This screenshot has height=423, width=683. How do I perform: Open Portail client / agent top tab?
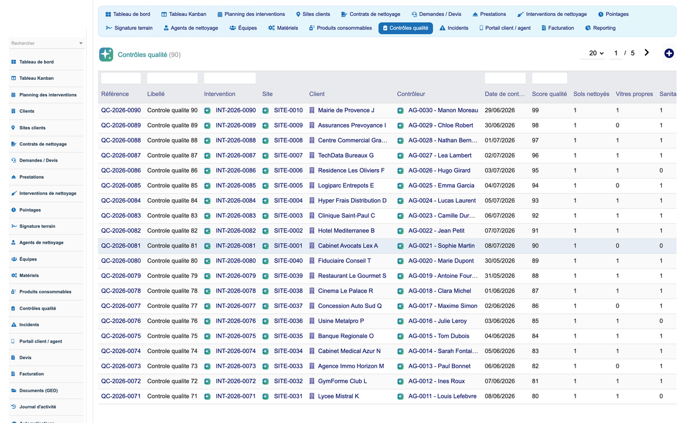[x=505, y=28]
